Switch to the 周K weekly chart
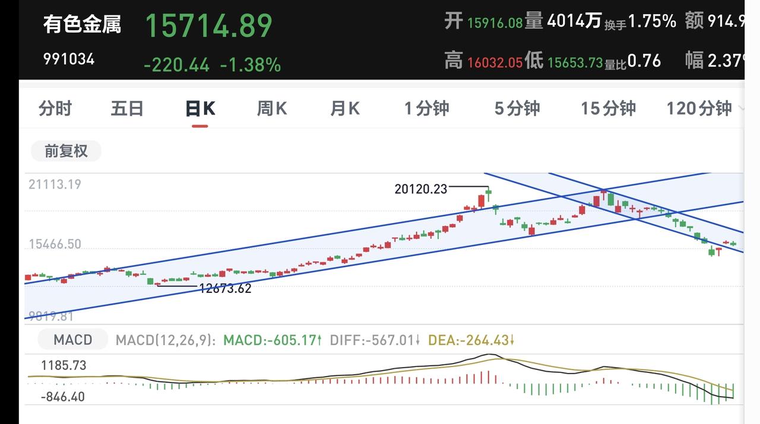This screenshot has height=424, width=760. 272,109
